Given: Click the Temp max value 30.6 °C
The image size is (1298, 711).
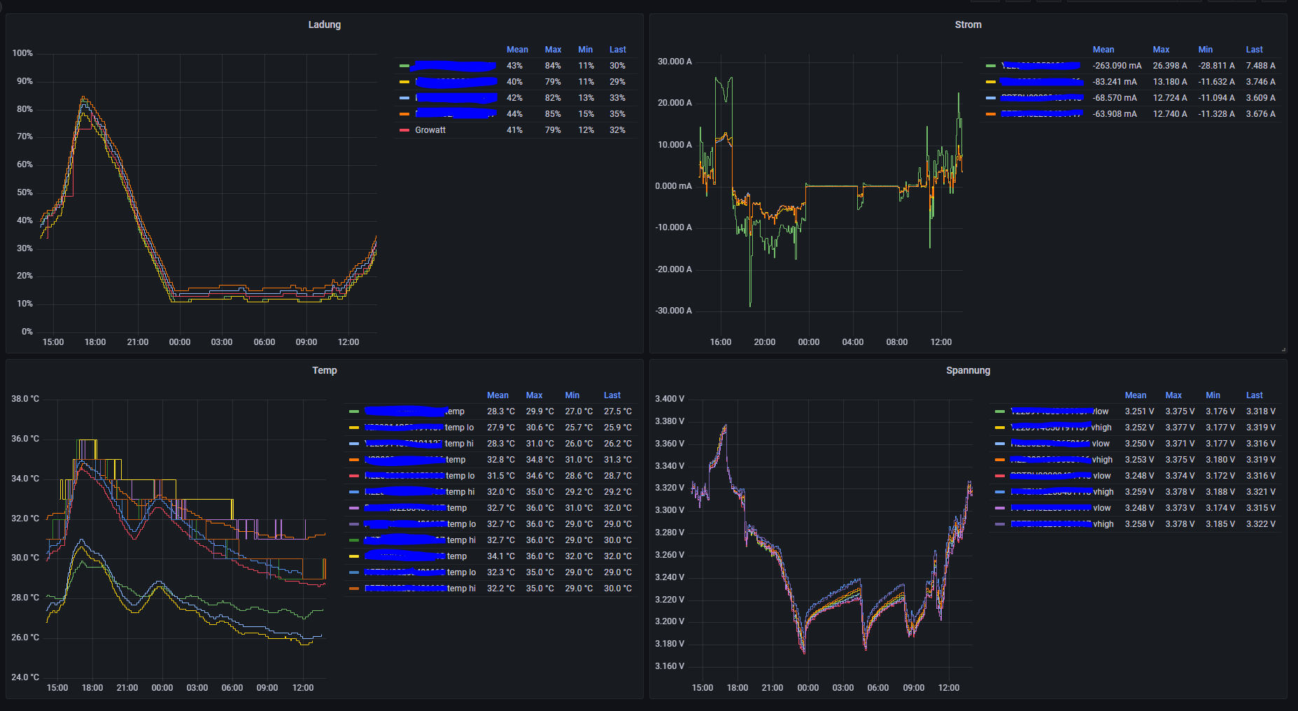Looking at the screenshot, I should 539,428.
